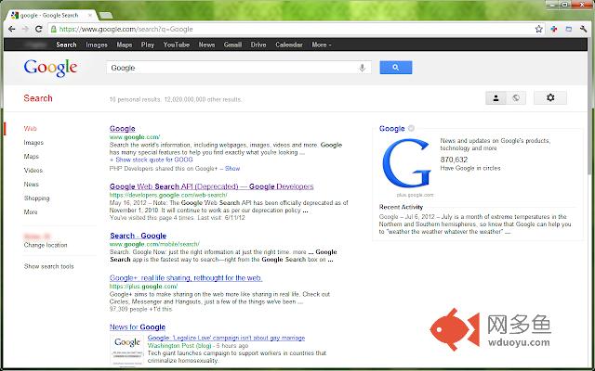Open the Search - Google result
Image resolution: width=595 pixels, height=371 pixels.
click(x=139, y=236)
